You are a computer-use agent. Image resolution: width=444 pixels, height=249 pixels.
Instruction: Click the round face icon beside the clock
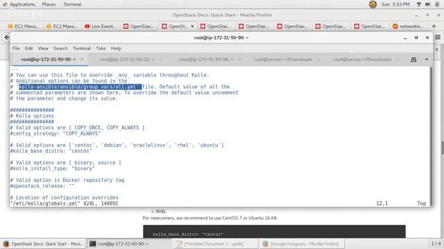[x=373, y=4]
